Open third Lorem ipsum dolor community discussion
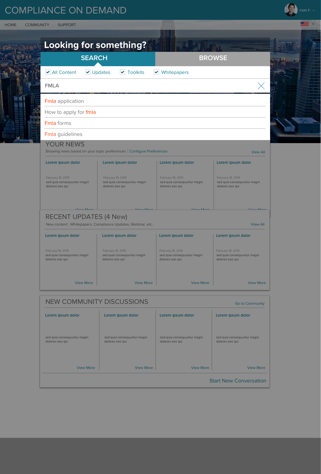The image size is (321, 474). [177, 315]
